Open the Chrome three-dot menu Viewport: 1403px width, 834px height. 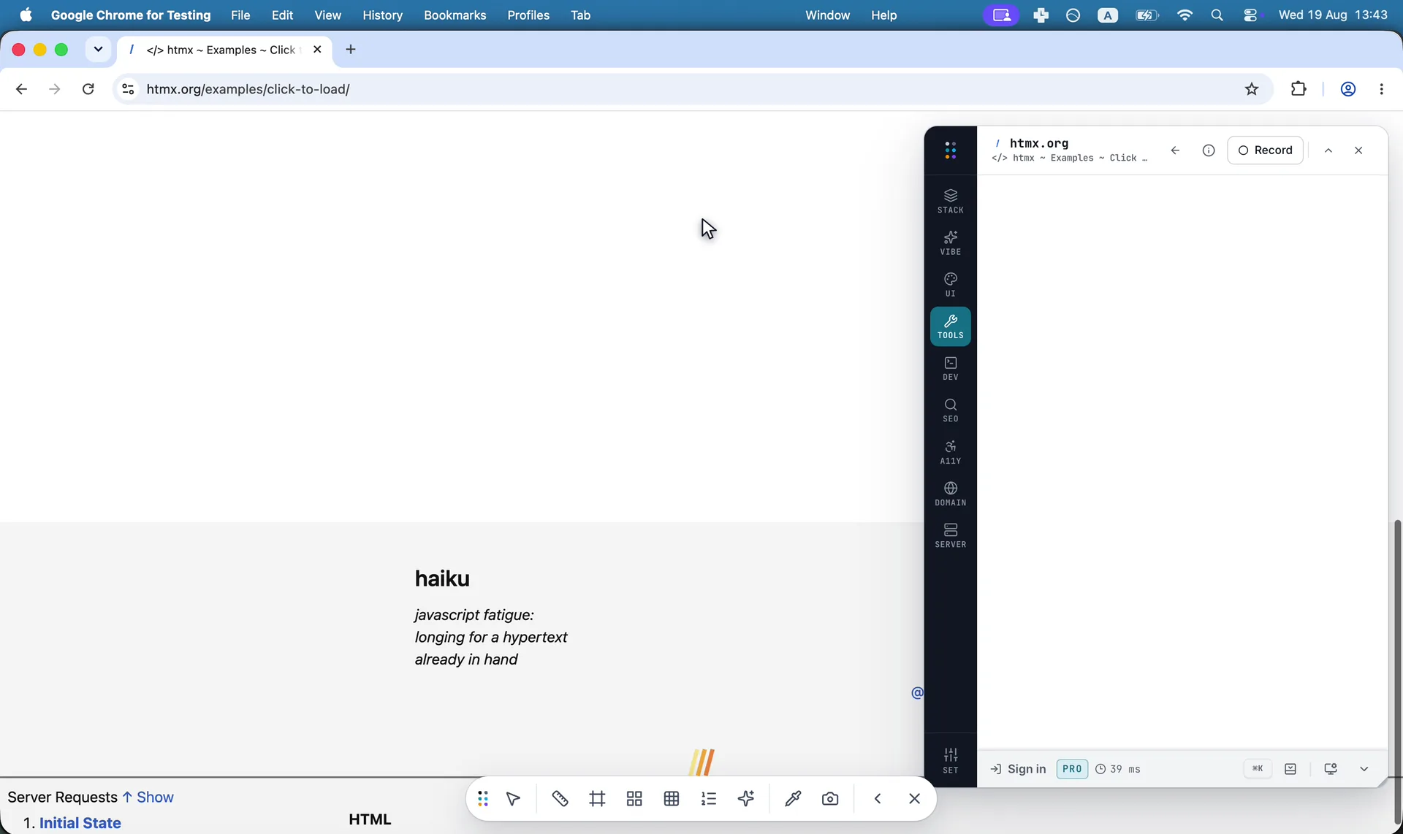[x=1381, y=89]
